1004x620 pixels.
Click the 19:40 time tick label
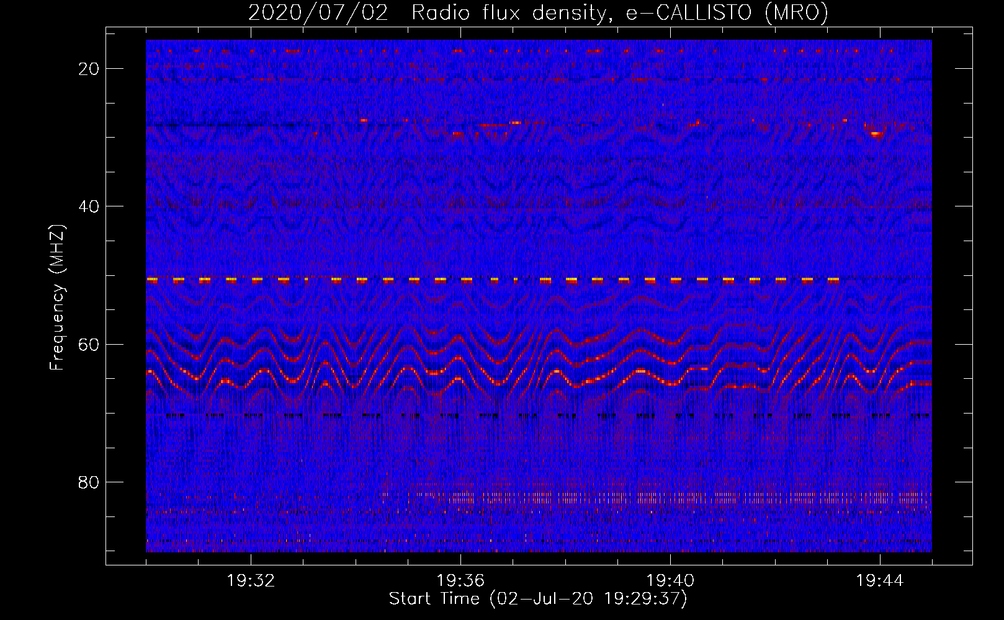point(670,581)
